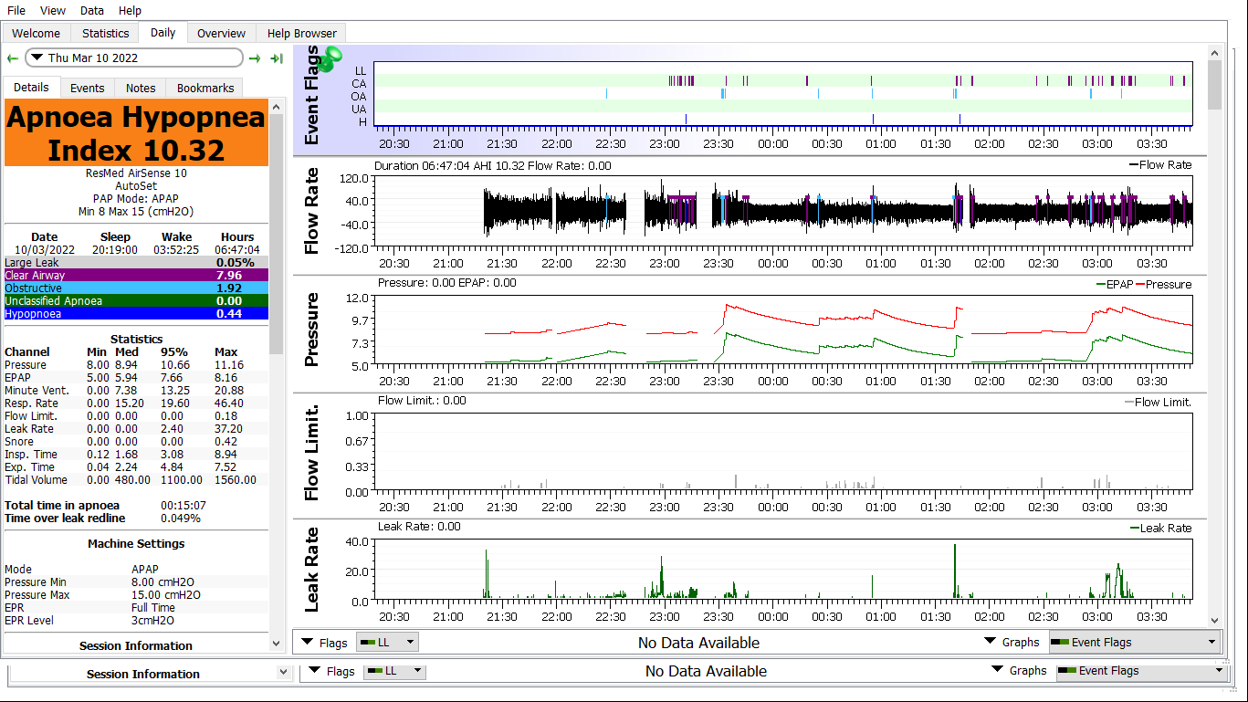Screen dimensions: 1248x702
Task: Select the Hypopnoea 0.44 row
Action: point(137,314)
